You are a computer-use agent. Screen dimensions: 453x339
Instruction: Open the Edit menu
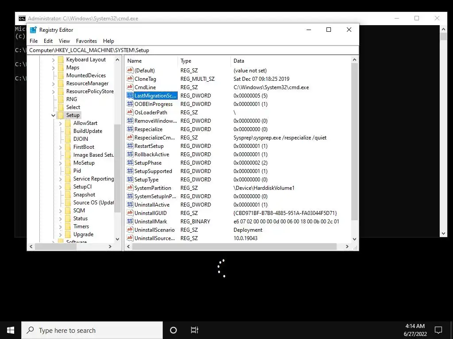click(48, 41)
